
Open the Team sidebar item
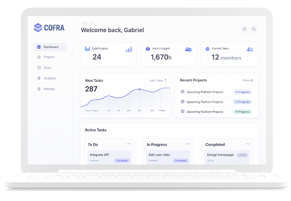pyautogui.click(x=47, y=67)
